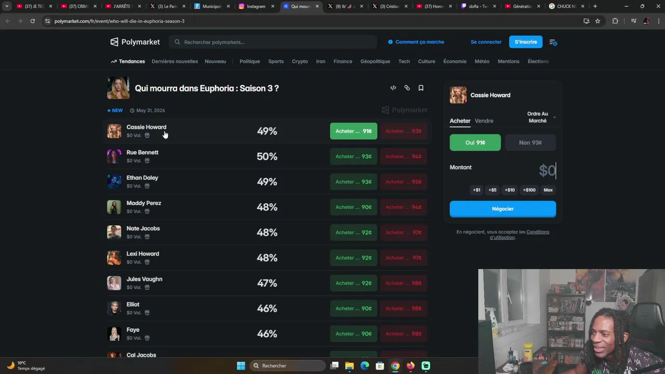Screen dimensions: 665x374
Task: Switch to the Vendre tab
Action: (484, 121)
